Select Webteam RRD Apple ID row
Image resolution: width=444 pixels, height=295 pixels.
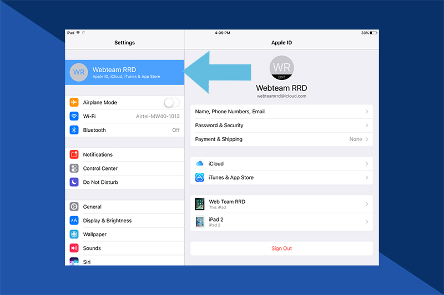124,72
